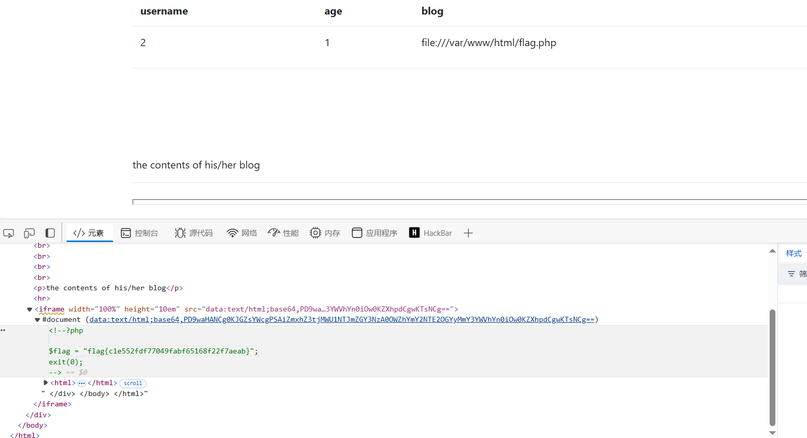This screenshot has height=438, width=807.
Task: Select the closing </iframe> tag
Action: (52, 404)
